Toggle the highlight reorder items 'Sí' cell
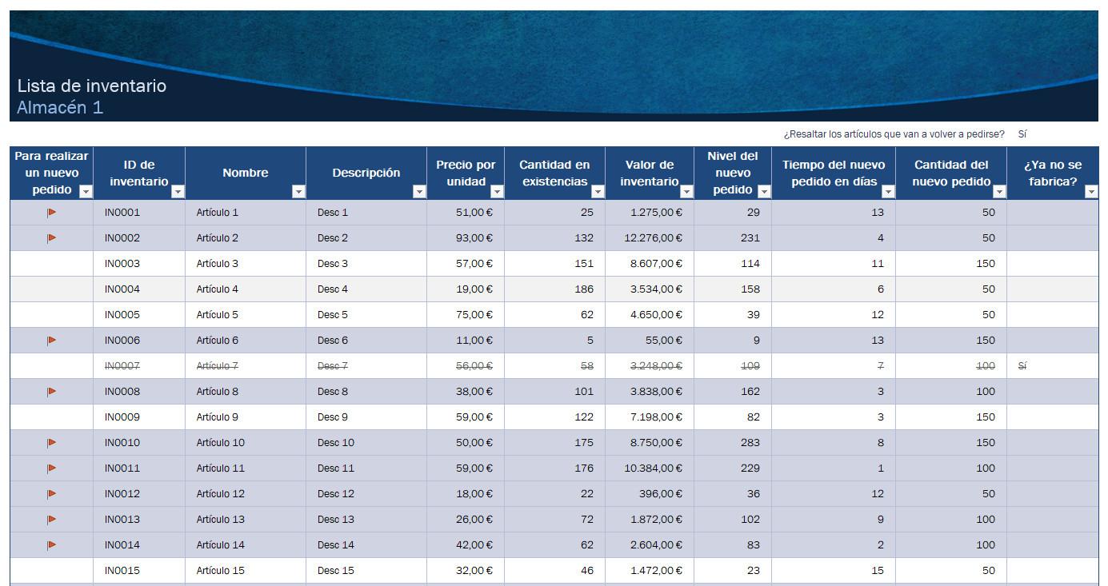The image size is (1108, 586). pyautogui.click(x=1022, y=134)
